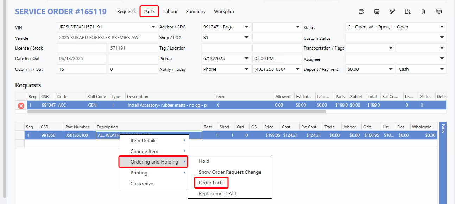Image resolution: width=455 pixels, height=204 pixels.
Task: Open the Workplan tab
Action: click(x=224, y=12)
